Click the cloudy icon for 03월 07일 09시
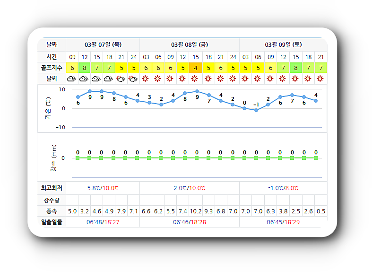This screenshot has height=272, width=372. pos(72,79)
